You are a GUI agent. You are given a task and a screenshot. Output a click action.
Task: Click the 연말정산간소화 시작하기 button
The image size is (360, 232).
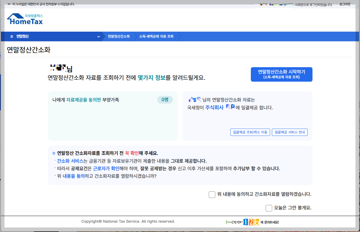coord(282,74)
